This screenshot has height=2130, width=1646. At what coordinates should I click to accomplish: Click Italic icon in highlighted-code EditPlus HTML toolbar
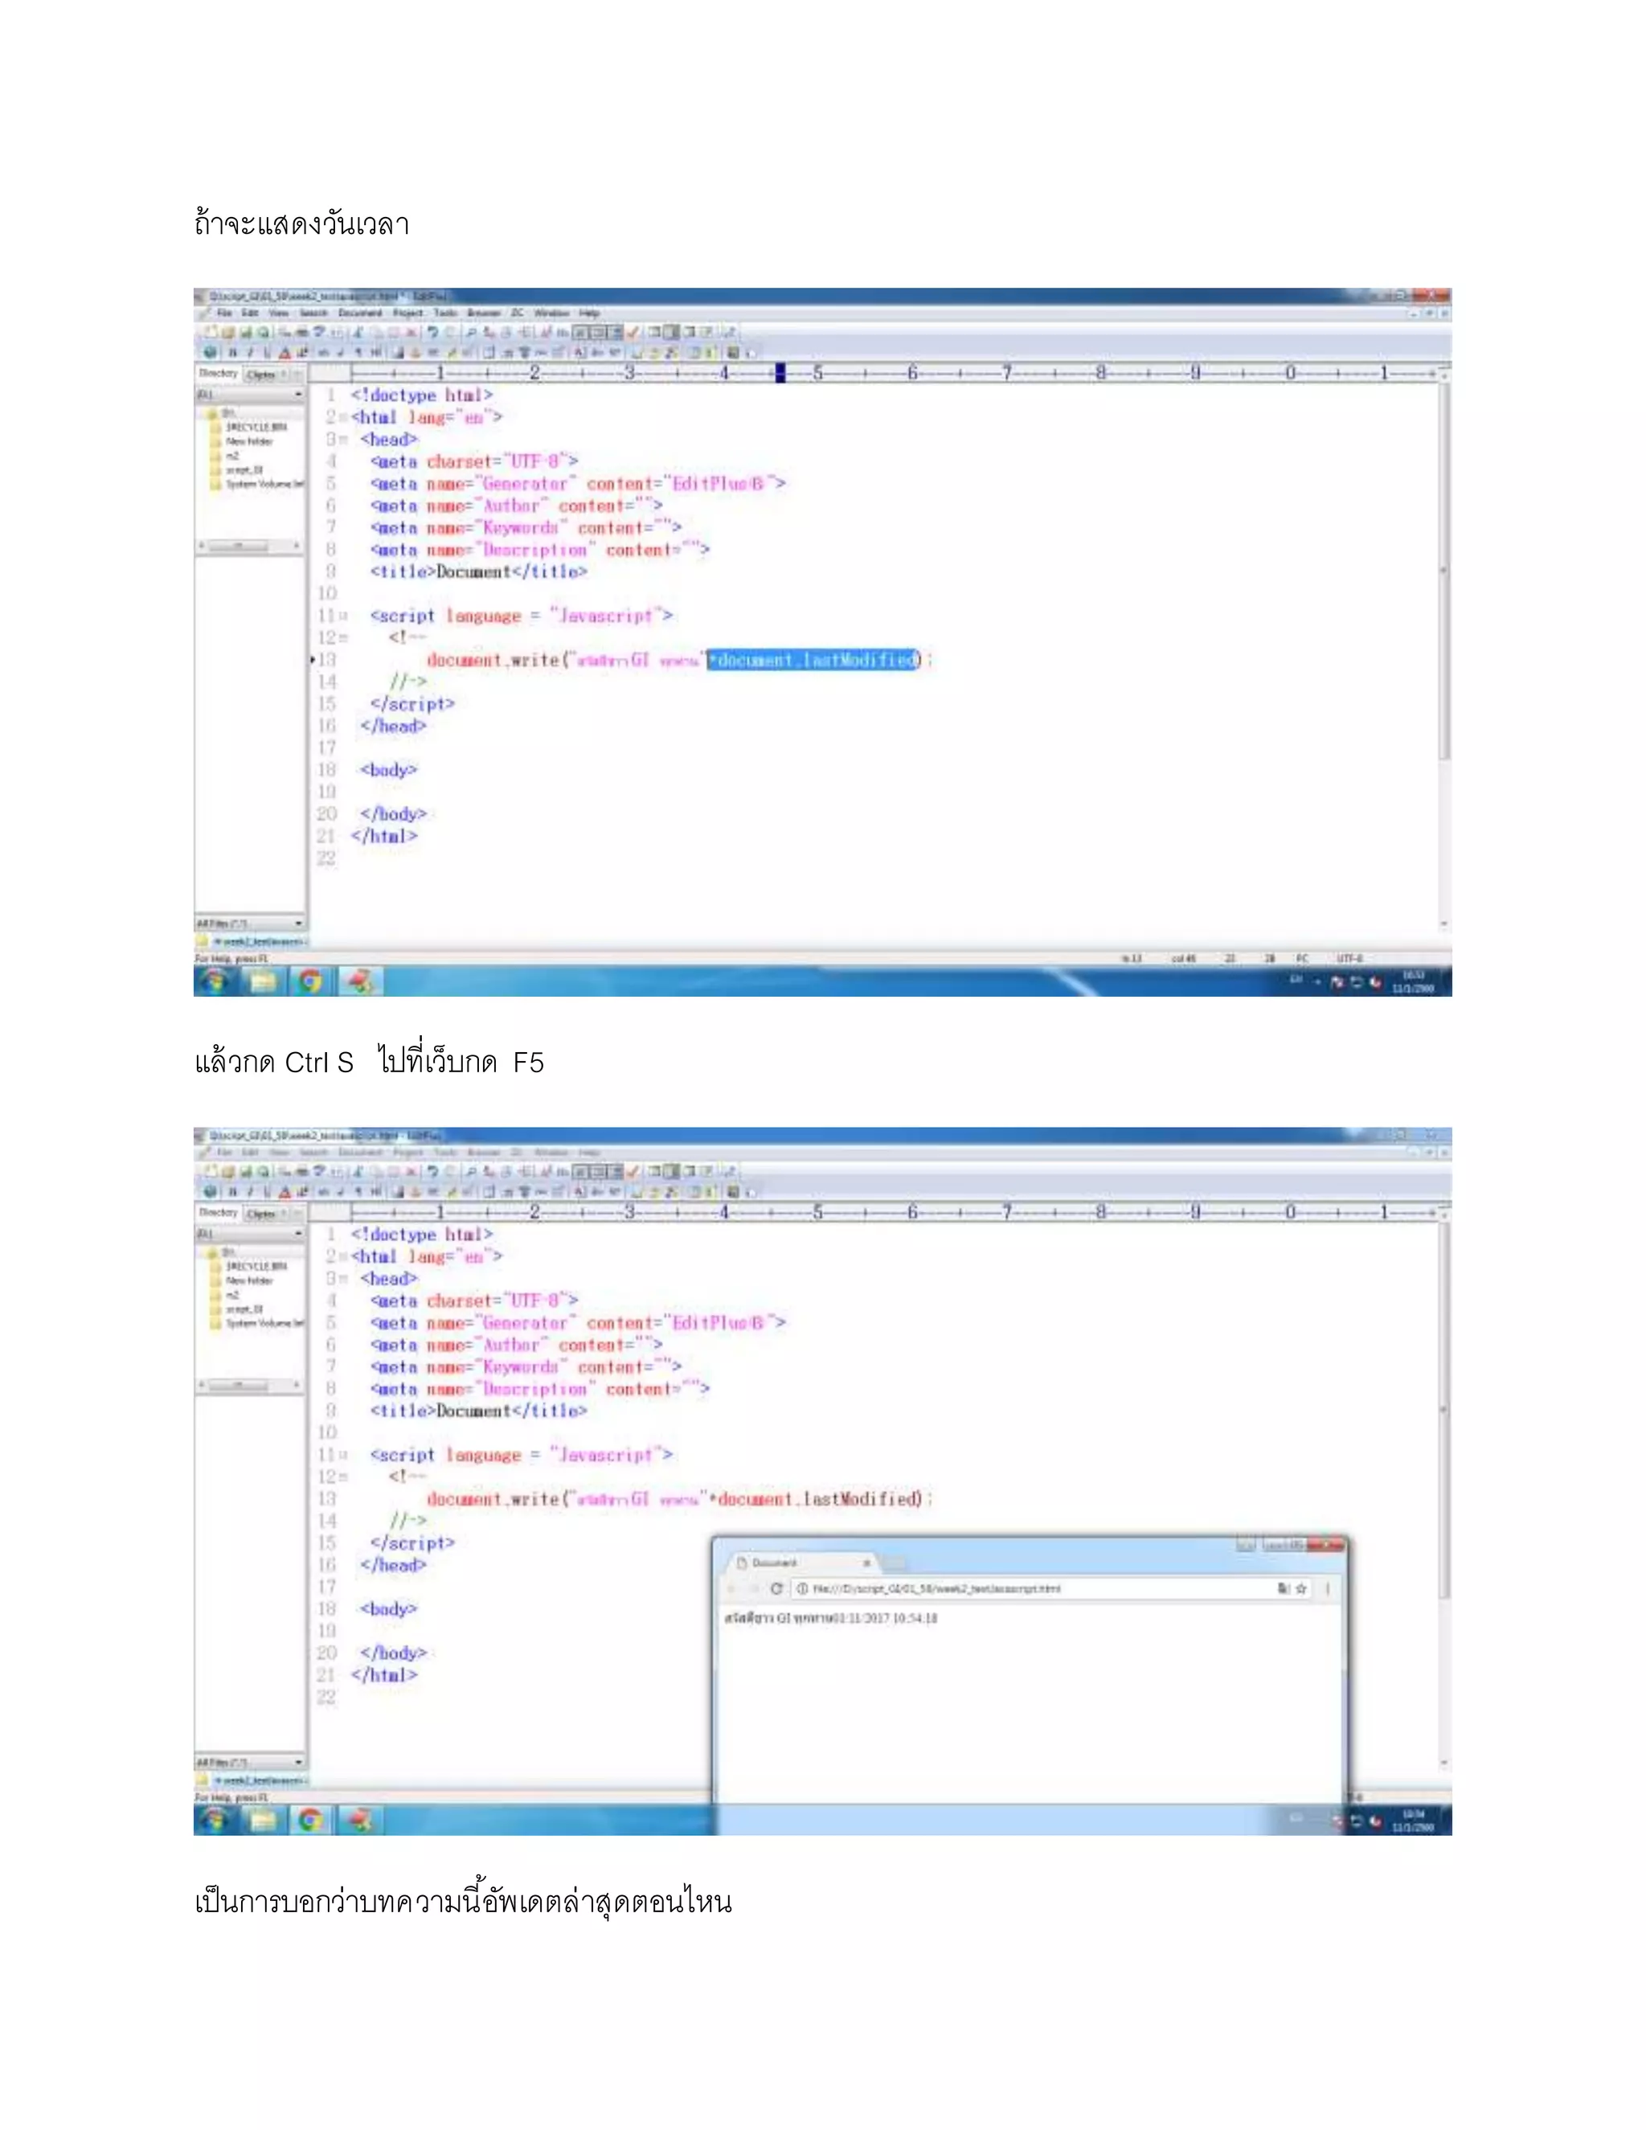click(250, 352)
